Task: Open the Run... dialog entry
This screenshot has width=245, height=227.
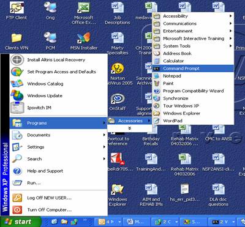Action: pyautogui.click(x=58, y=183)
